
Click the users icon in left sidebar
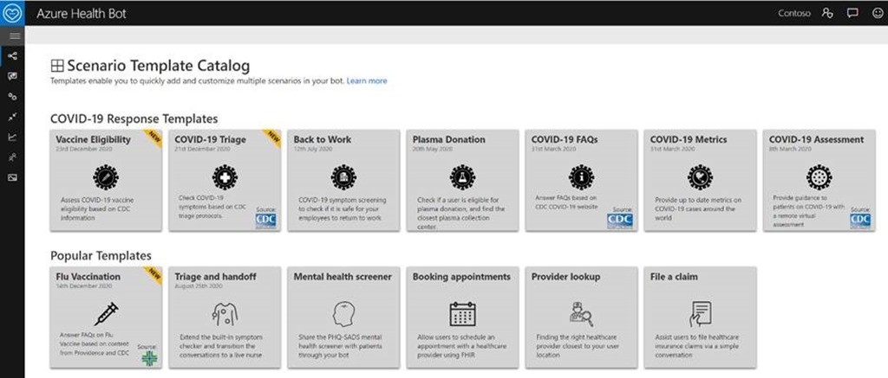tap(12, 157)
